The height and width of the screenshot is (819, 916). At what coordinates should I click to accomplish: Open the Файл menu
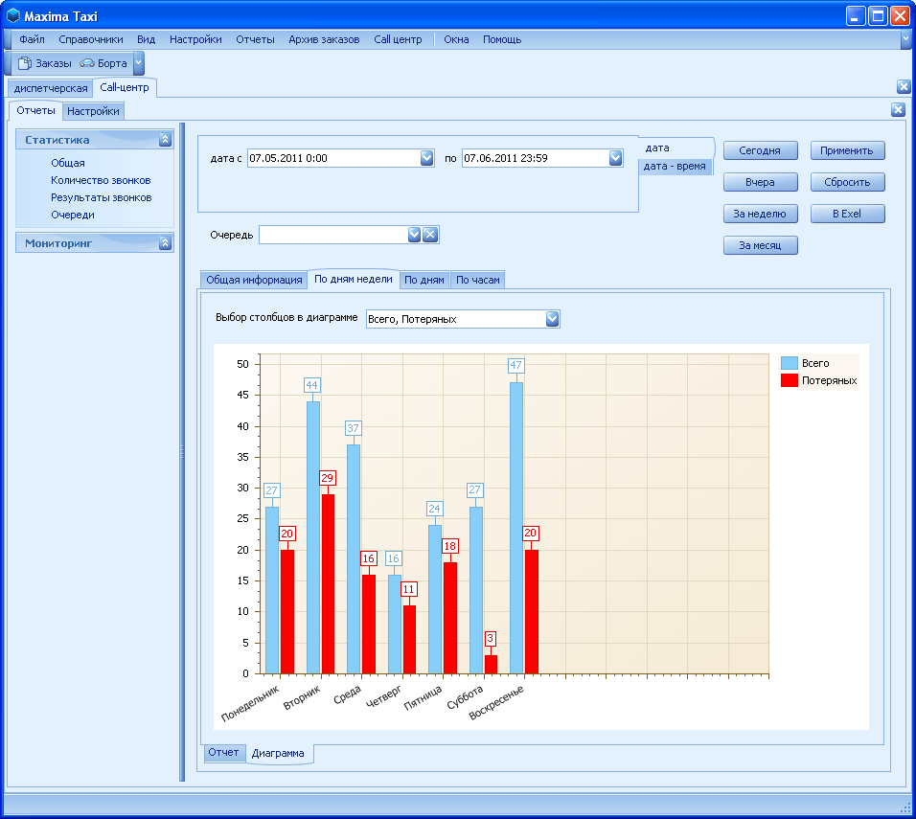pyautogui.click(x=32, y=39)
